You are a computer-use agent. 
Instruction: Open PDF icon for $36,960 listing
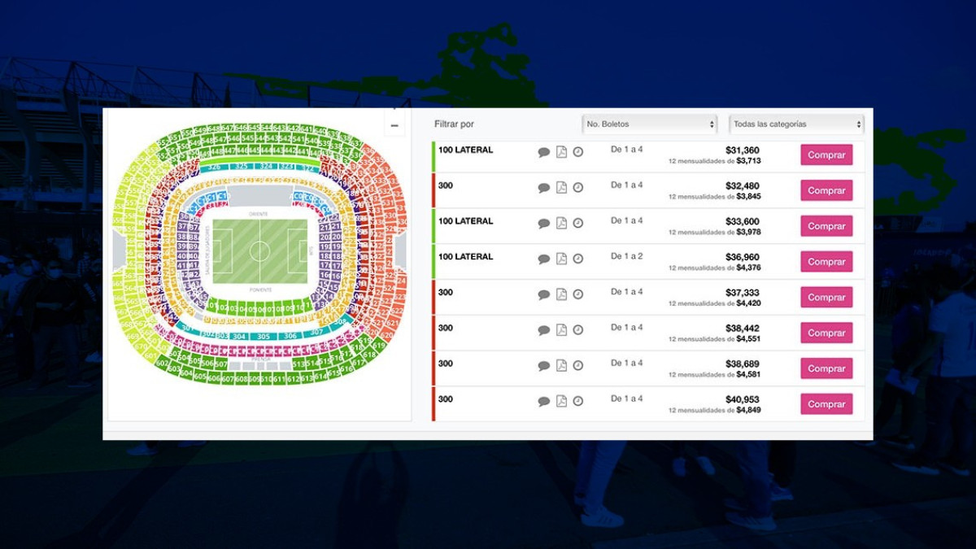tap(561, 259)
